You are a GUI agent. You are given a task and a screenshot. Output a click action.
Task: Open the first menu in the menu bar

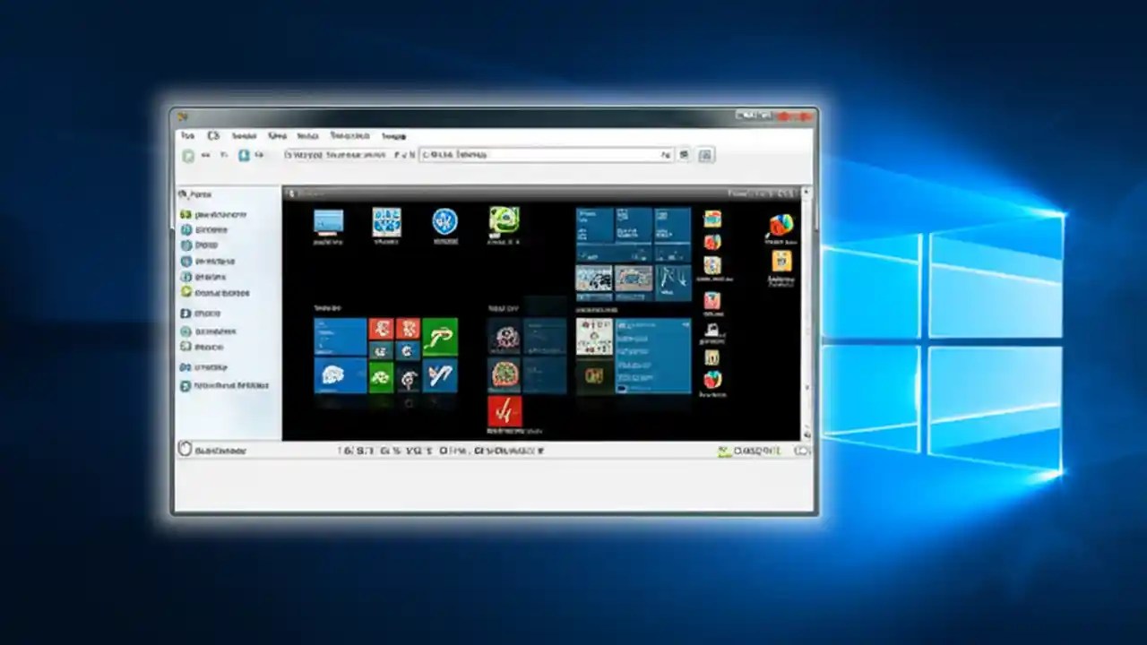click(186, 135)
